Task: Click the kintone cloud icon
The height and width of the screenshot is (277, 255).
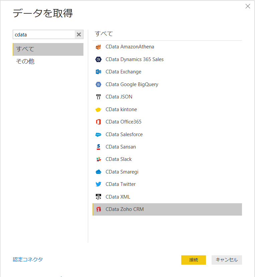Action: click(98, 109)
